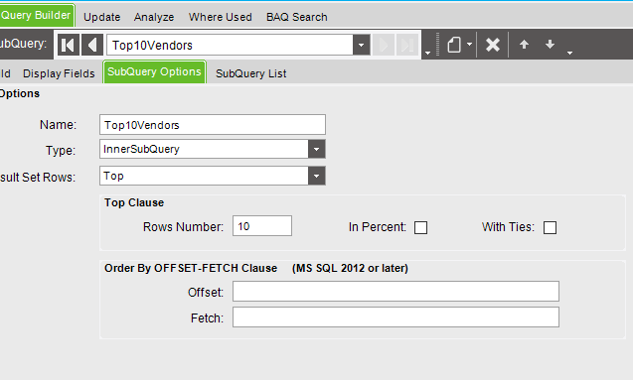Open toolbar overflow arrow after Down arrow
The height and width of the screenshot is (380, 633).
(569, 53)
